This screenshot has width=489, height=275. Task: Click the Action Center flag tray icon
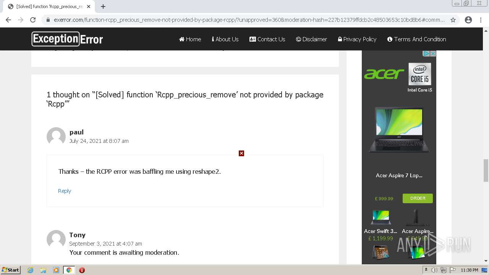452,270
